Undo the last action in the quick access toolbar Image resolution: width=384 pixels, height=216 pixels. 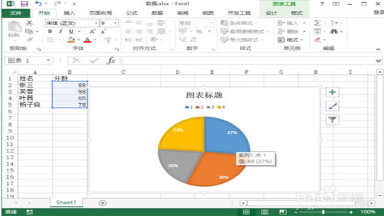tap(38, 4)
